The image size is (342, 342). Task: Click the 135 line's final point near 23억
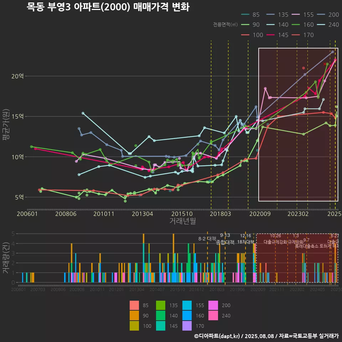pyautogui.click(x=333, y=52)
